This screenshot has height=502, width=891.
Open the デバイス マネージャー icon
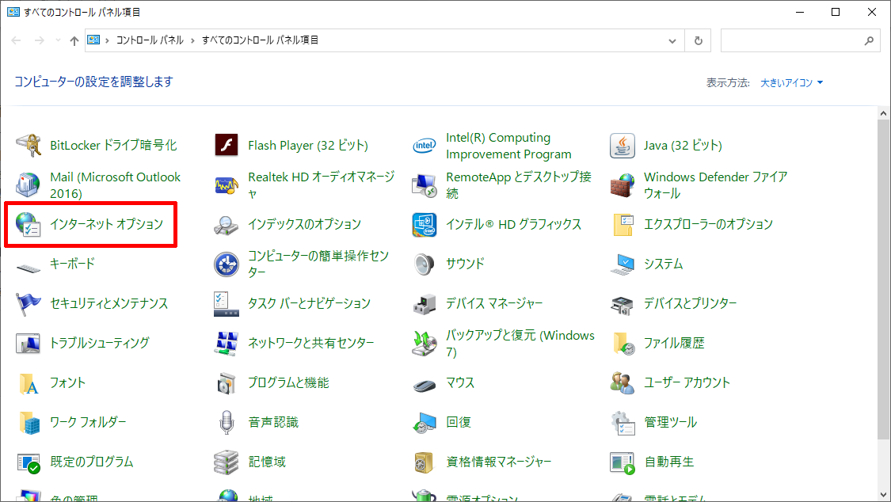click(424, 304)
